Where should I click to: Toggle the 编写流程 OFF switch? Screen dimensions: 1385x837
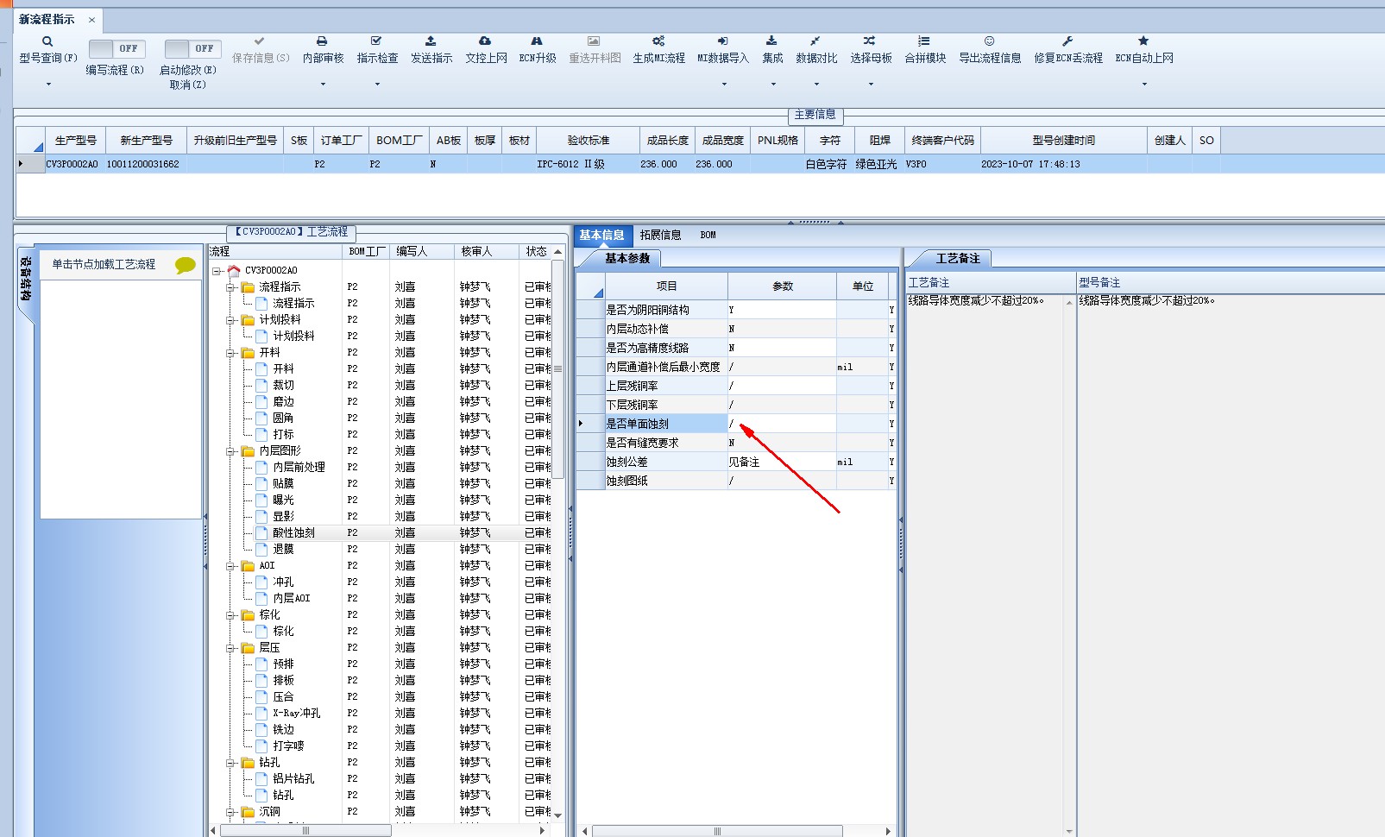(117, 48)
